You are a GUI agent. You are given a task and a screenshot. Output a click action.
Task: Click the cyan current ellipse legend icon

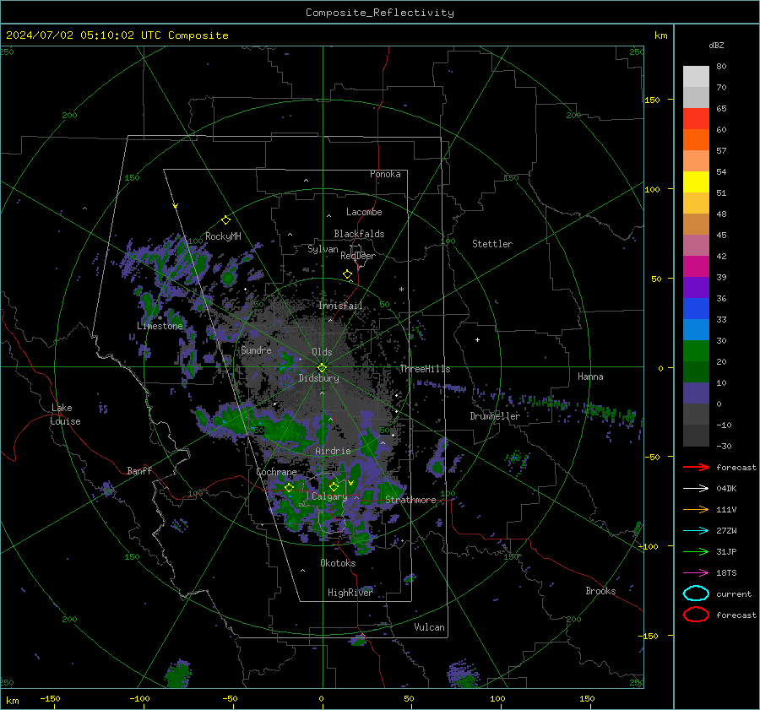pos(696,593)
